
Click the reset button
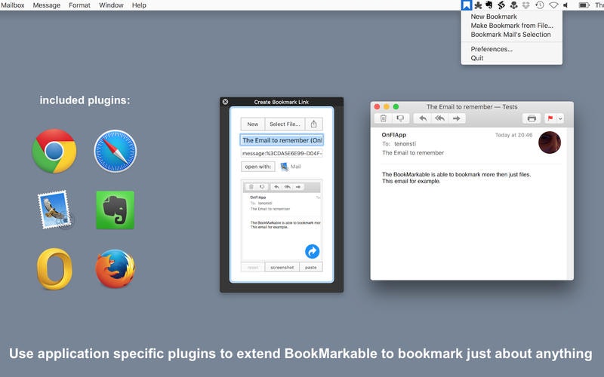click(253, 268)
